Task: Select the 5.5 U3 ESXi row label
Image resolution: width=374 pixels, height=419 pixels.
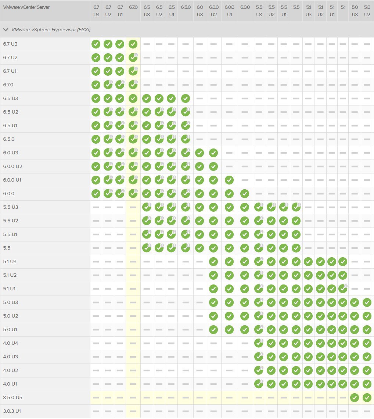Action: (x=11, y=207)
